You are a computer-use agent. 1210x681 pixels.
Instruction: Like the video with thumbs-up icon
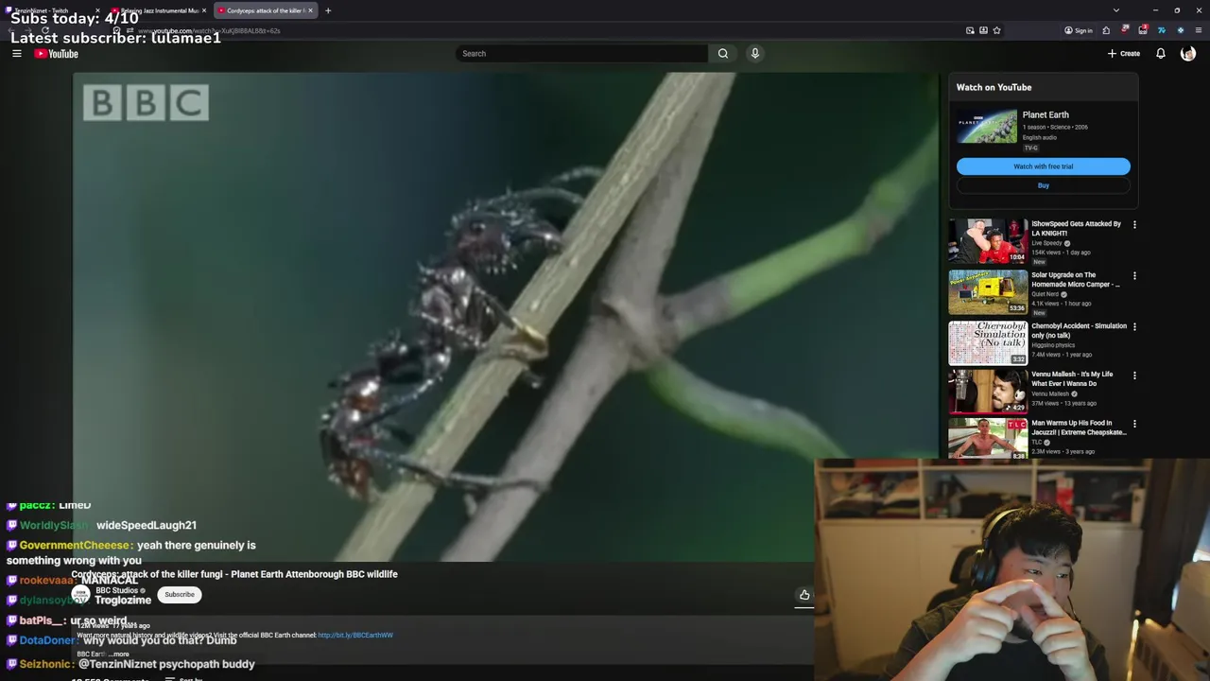(804, 595)
